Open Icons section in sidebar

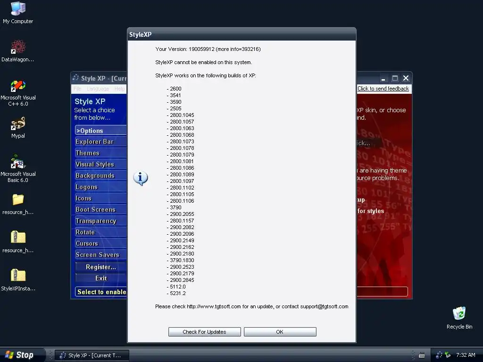point(101,198)
